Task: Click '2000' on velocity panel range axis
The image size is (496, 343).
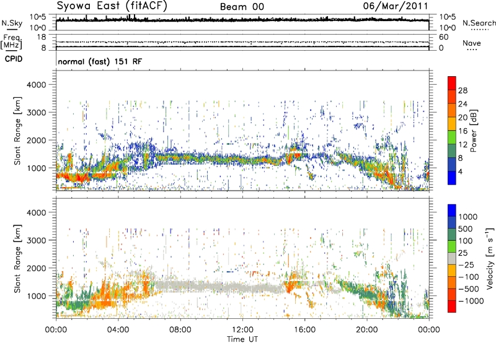Action: click(36, 268)
